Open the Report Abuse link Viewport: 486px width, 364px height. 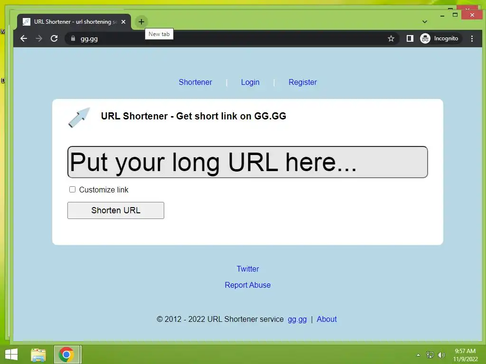tap(248, 285)
